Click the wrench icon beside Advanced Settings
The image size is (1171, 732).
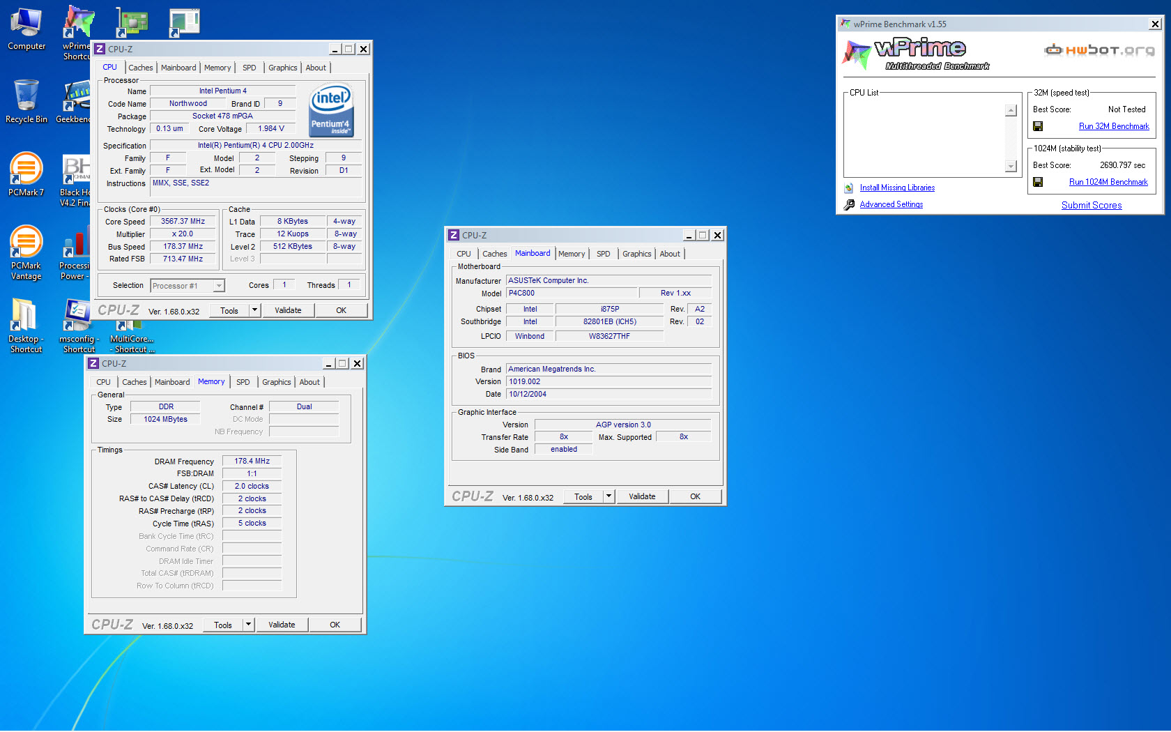click(x=849, y=204)
